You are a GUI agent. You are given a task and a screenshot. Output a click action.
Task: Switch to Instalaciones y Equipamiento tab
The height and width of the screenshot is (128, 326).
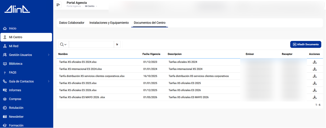pos(109,23)
